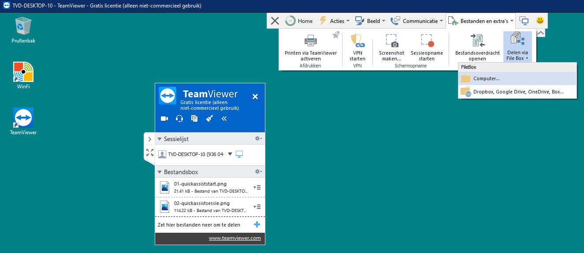Collapse the toolbar with the up chevron

(541, 33)
